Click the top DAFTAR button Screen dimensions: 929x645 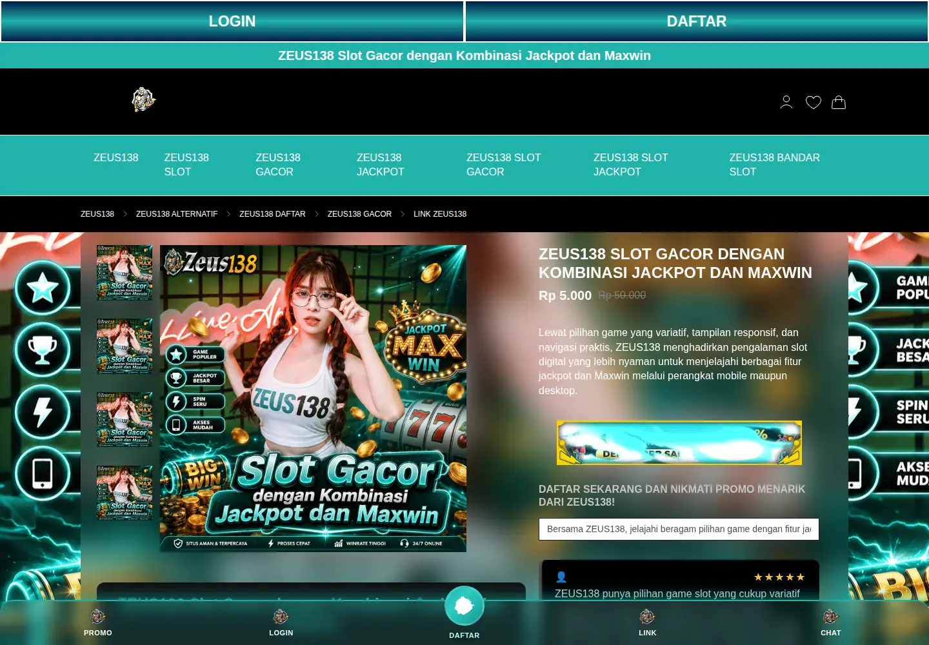(697, 21)
